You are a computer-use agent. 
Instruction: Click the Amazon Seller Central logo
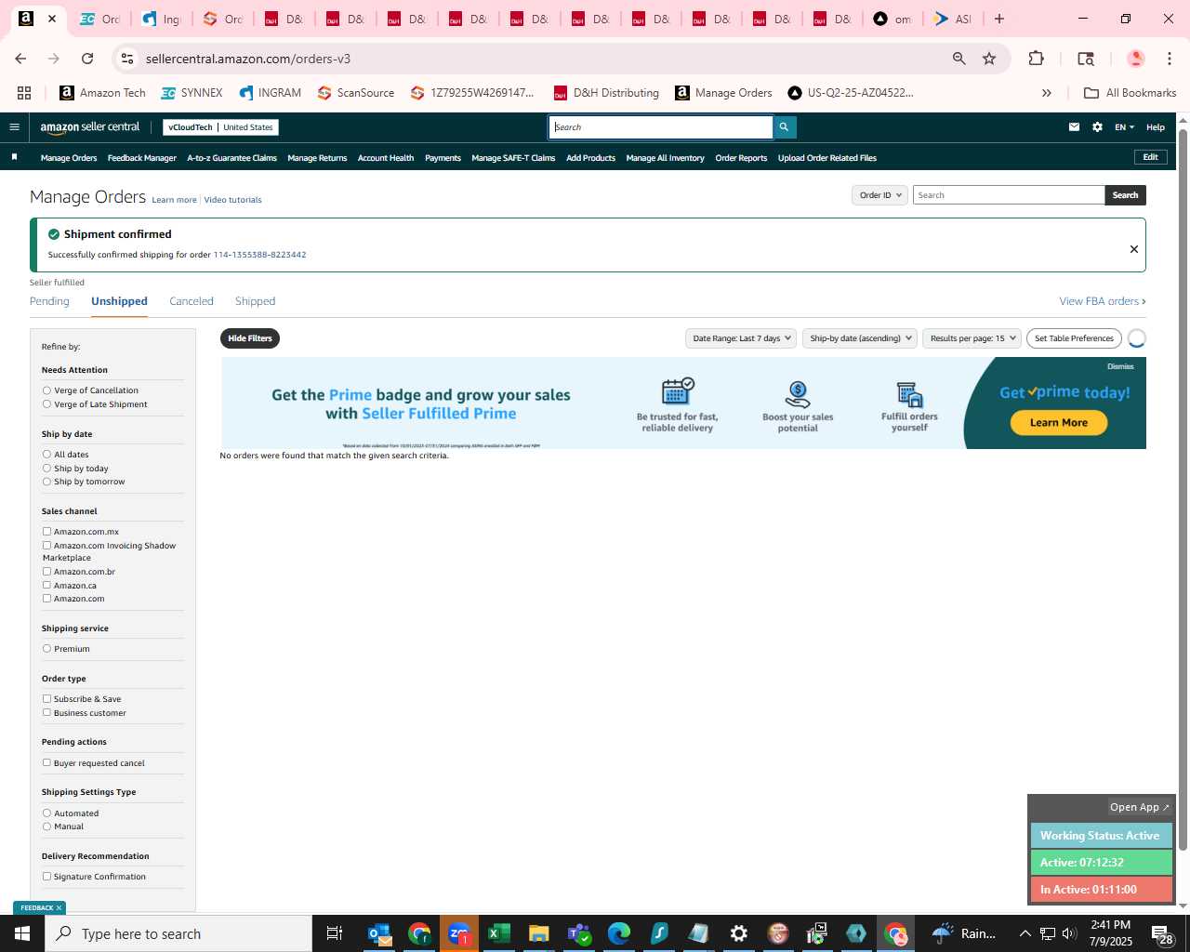pos(90,127)
